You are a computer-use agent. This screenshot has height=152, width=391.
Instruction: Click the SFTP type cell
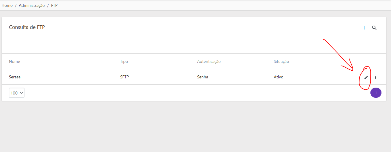tap(124, 77)
